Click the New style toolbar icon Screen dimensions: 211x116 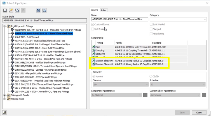point(5,10)
